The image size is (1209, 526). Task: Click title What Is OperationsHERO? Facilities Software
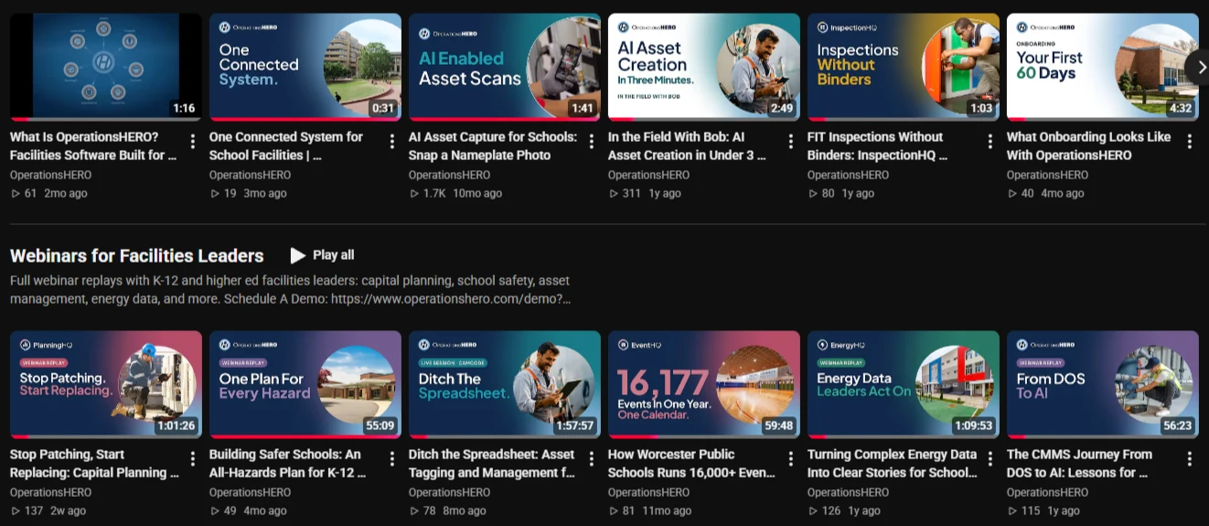94,146
